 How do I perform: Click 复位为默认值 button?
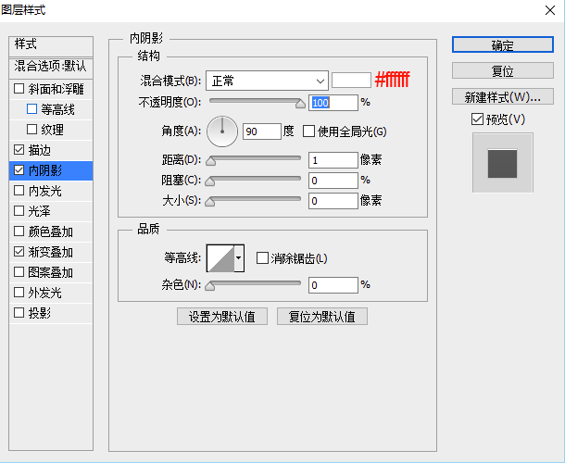[322, 317]
